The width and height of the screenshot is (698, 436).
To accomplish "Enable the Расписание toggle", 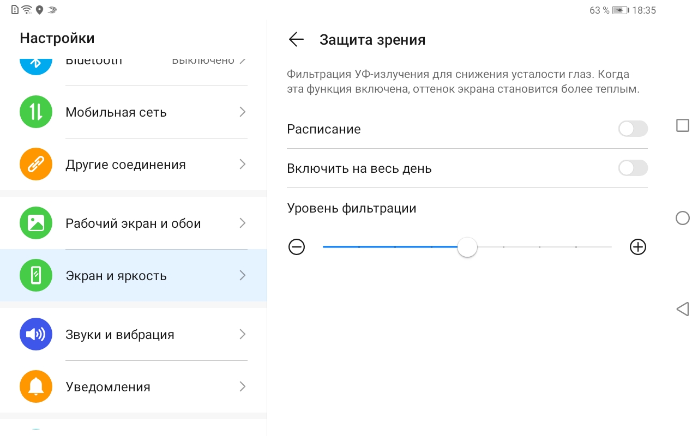I will 633,129.
